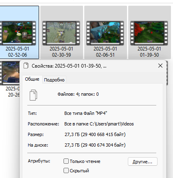Image resolution: width=173 pixels, height=178 pixels.
Task: Toggle the Скрытый attribute checkbox
Action: [x=66, y=171]
